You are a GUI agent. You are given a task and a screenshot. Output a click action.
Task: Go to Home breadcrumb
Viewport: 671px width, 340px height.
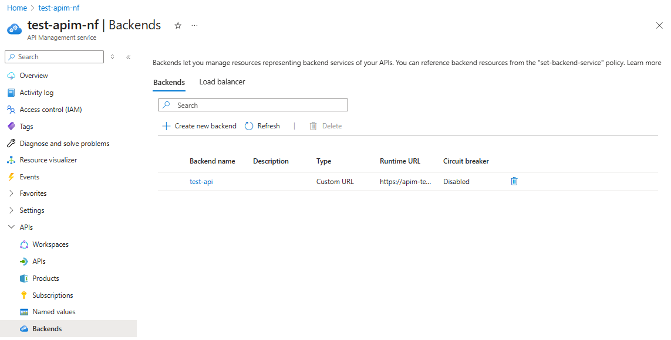point(17,8)
